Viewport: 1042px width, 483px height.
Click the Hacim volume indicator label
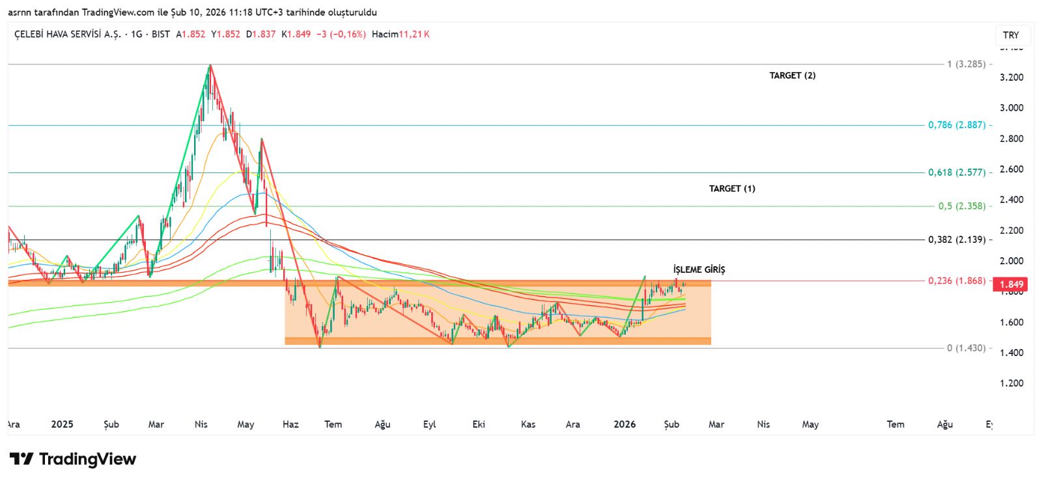click(384, 34)
